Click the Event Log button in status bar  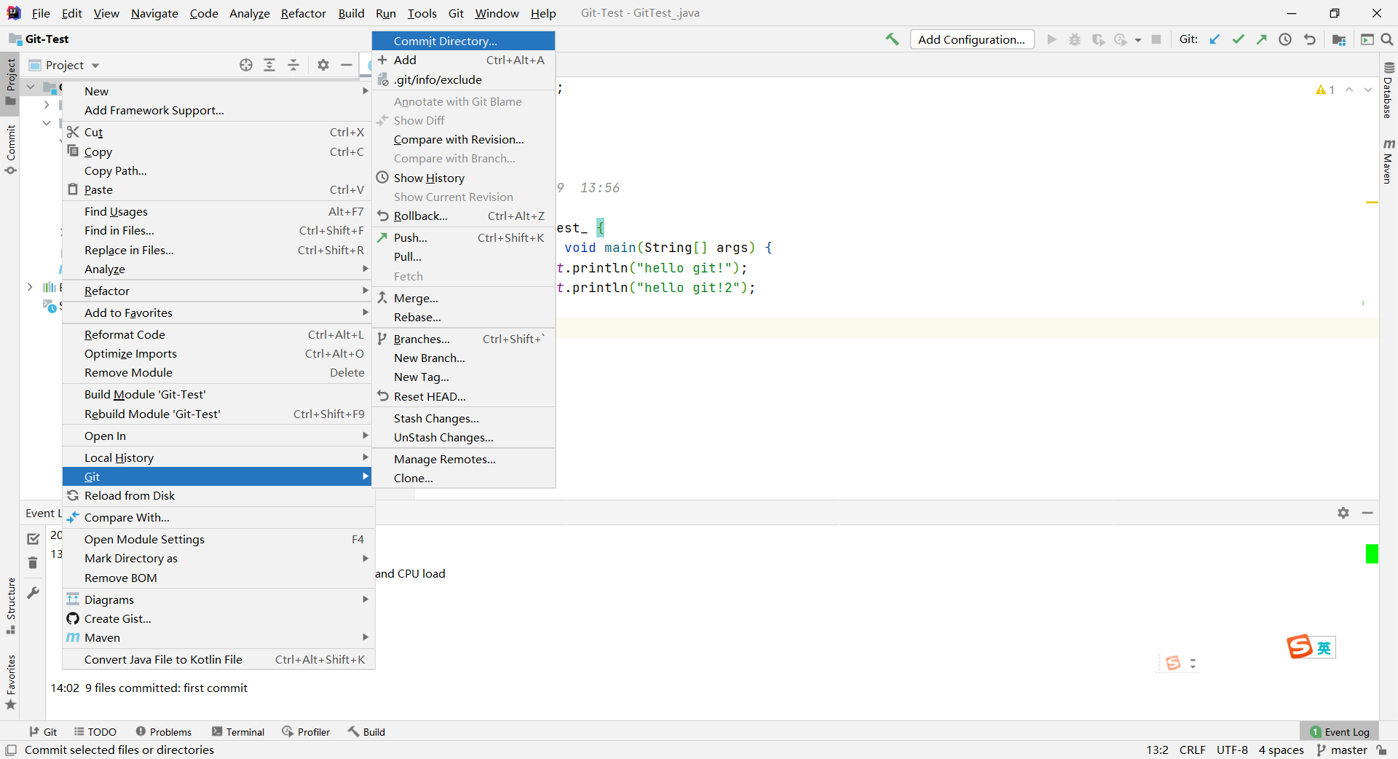pyautogui.click(x=1340, y=731)
